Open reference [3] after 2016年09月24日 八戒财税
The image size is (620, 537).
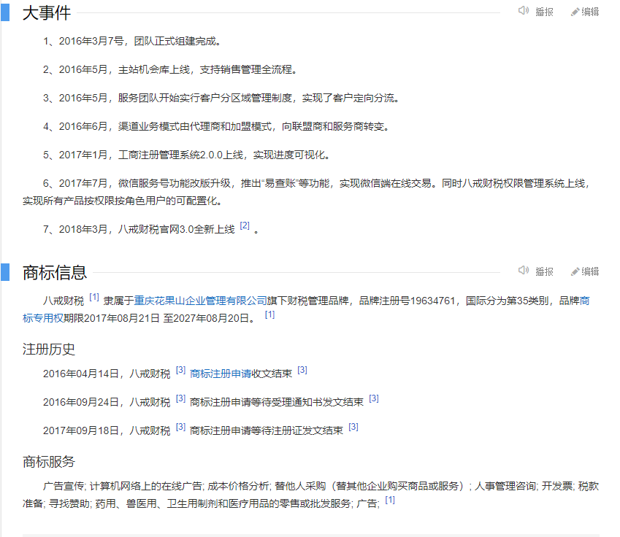(x=180, y=398)
